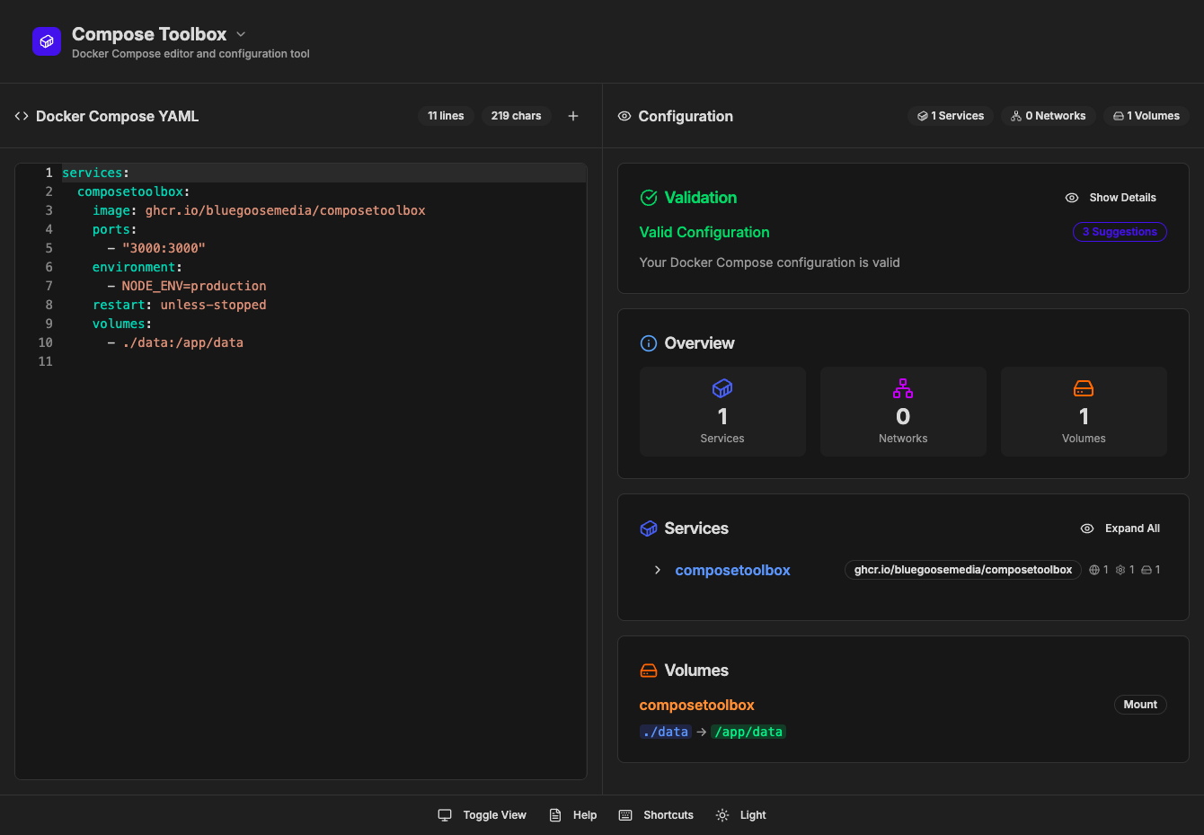The height and width of the screenshot is (835, 1204).
Task: Click the ghcr.io/bluegoosemedia/composetoolbox image badge
Action: pos(963,570)
